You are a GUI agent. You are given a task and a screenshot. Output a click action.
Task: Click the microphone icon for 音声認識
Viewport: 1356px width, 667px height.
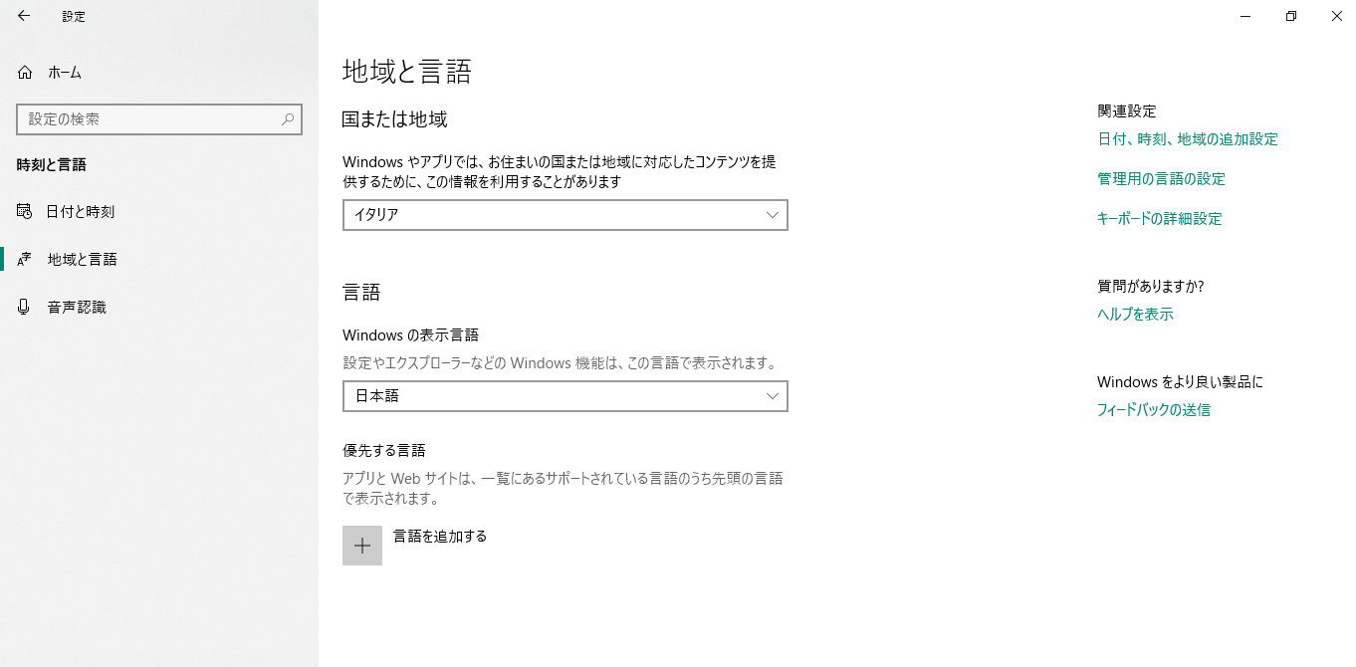click(25, 307)
